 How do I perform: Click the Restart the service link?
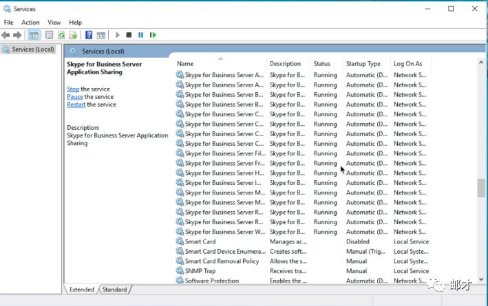76,105
